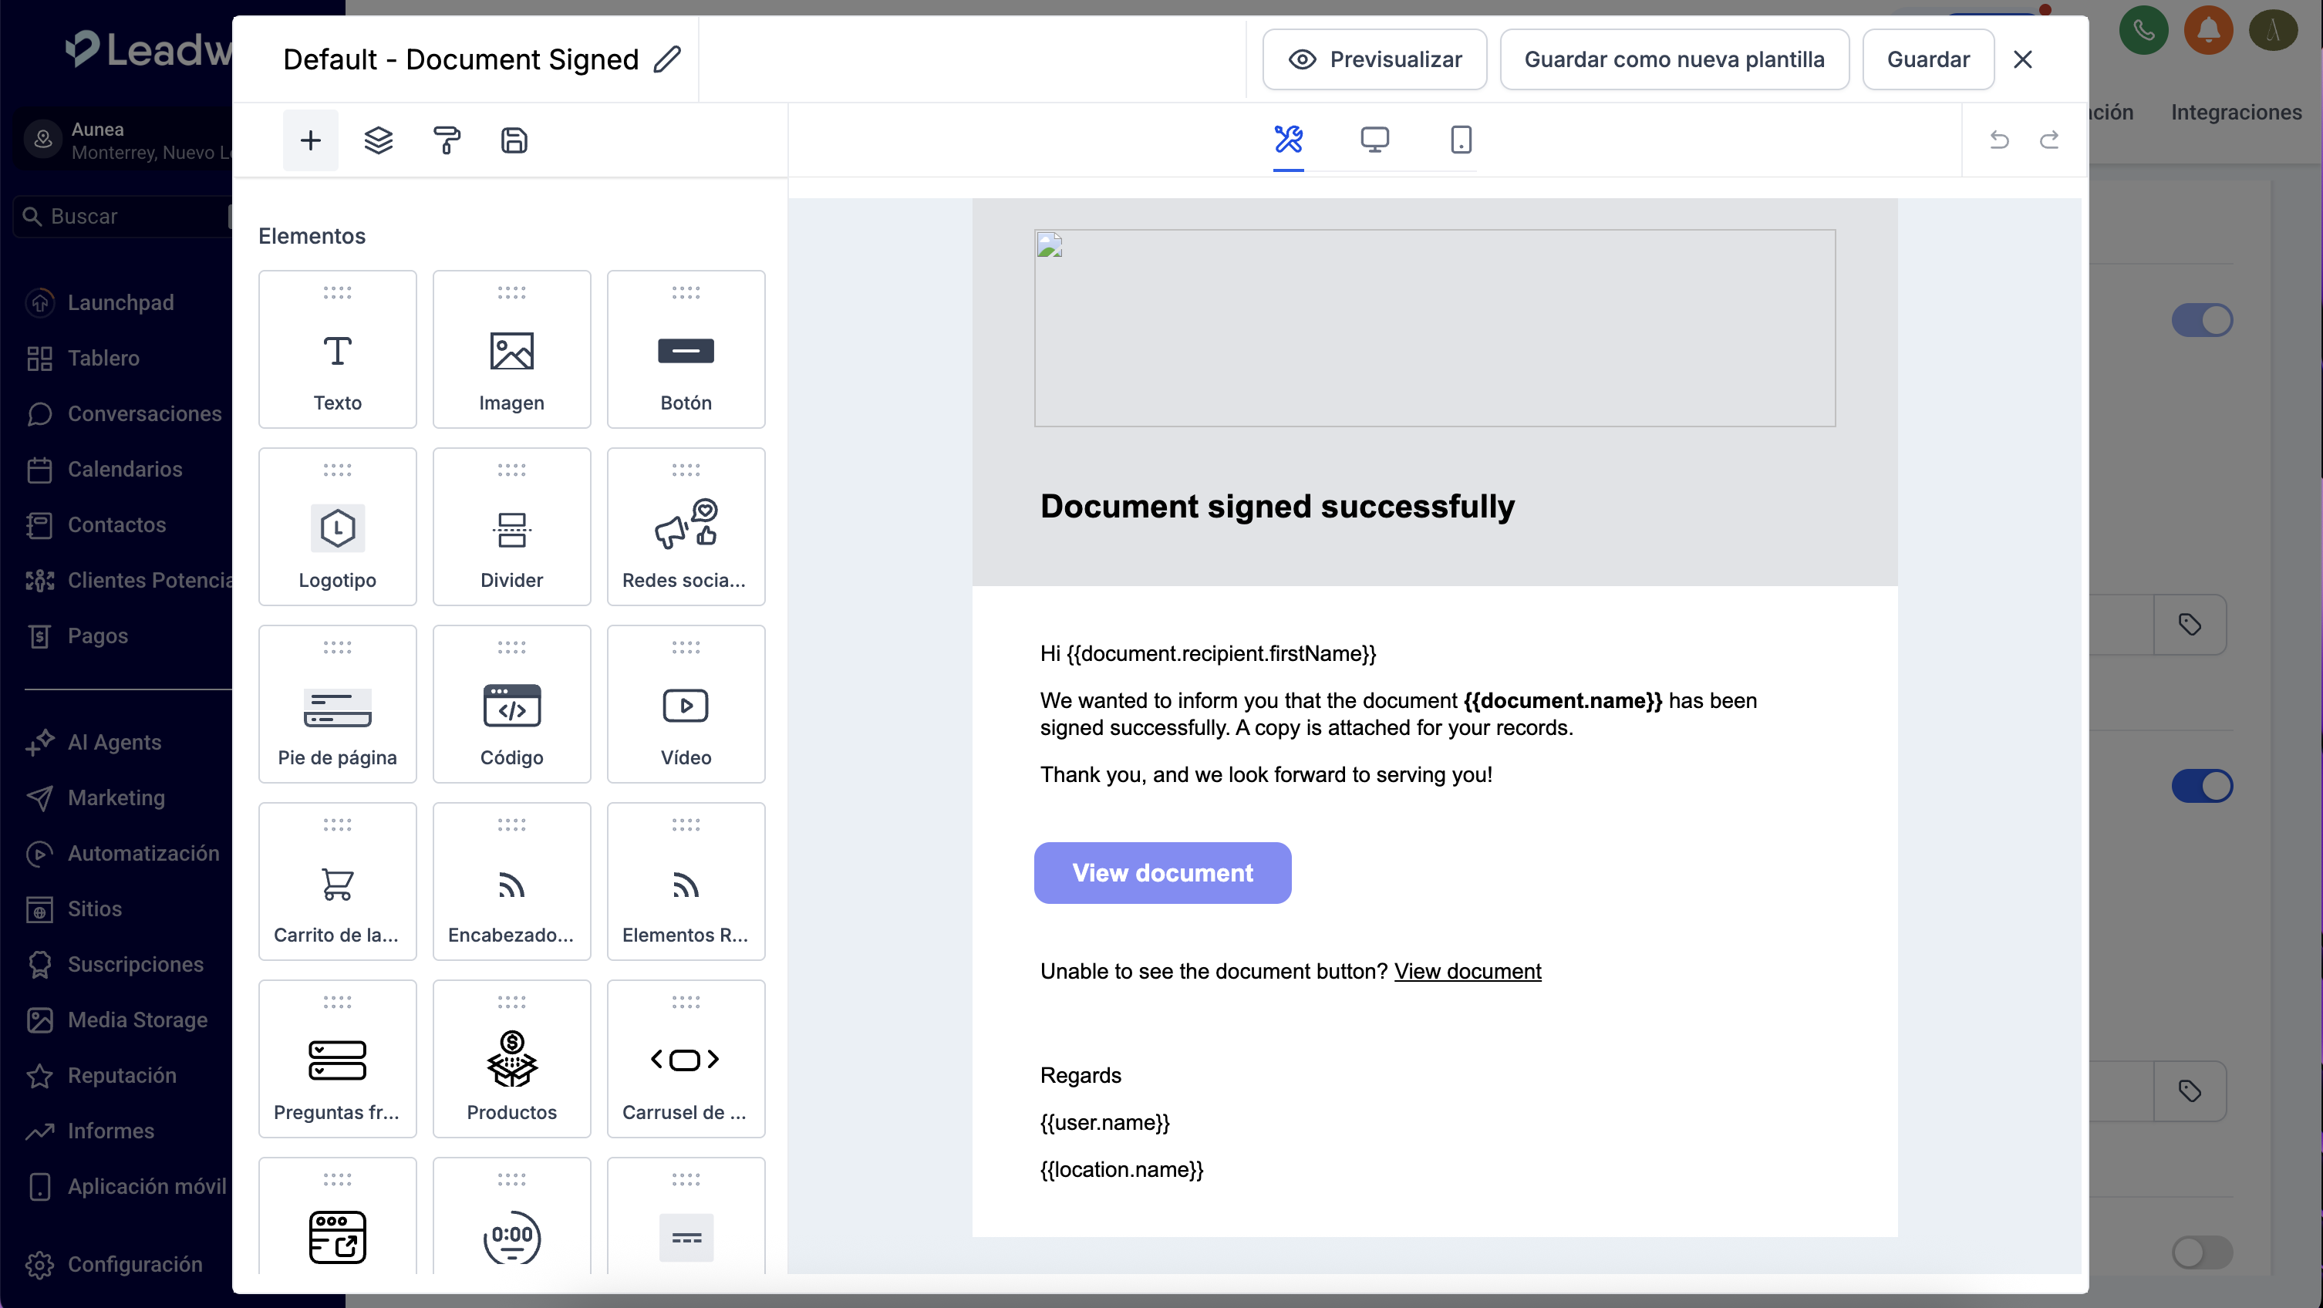Toggle the second blue switch on the right
2323x1308 pixels.
tap(2201, 786)
